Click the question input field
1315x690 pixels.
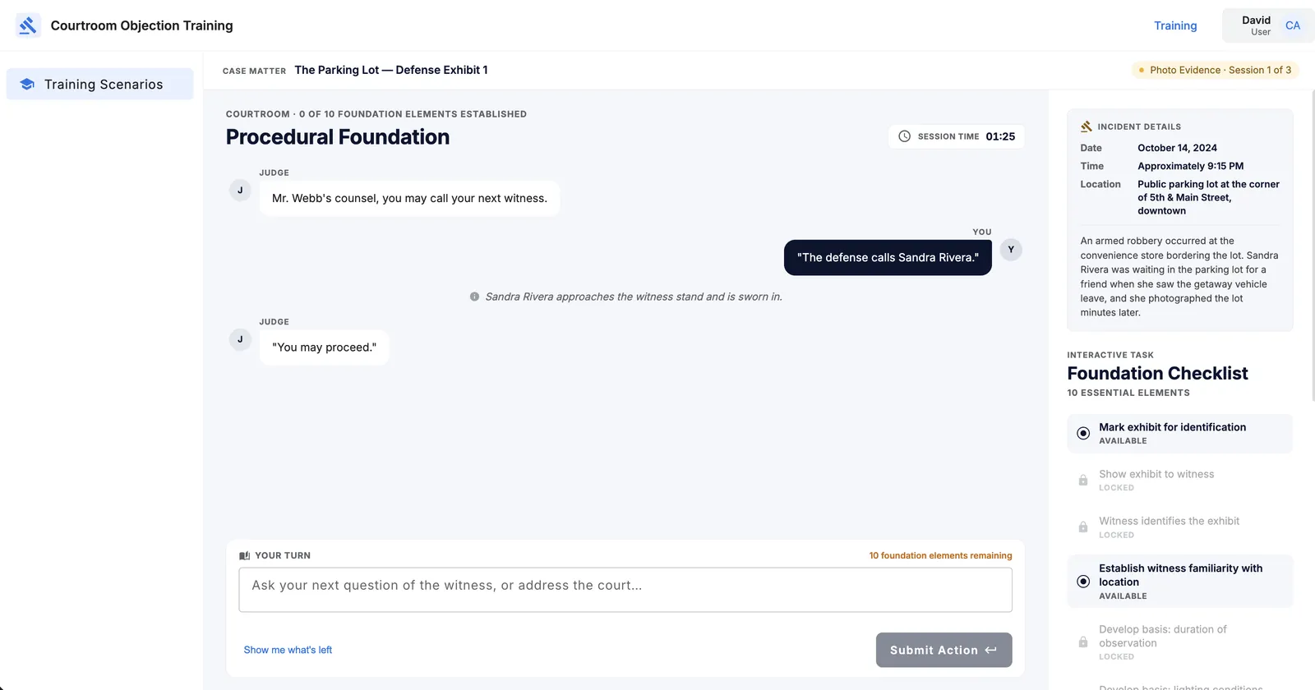(x=625, y=590)
